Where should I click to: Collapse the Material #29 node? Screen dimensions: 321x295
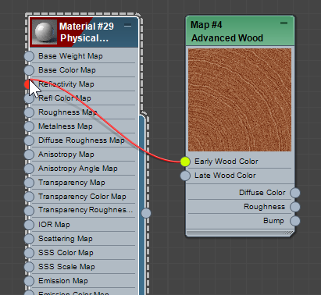pos(127,26)
